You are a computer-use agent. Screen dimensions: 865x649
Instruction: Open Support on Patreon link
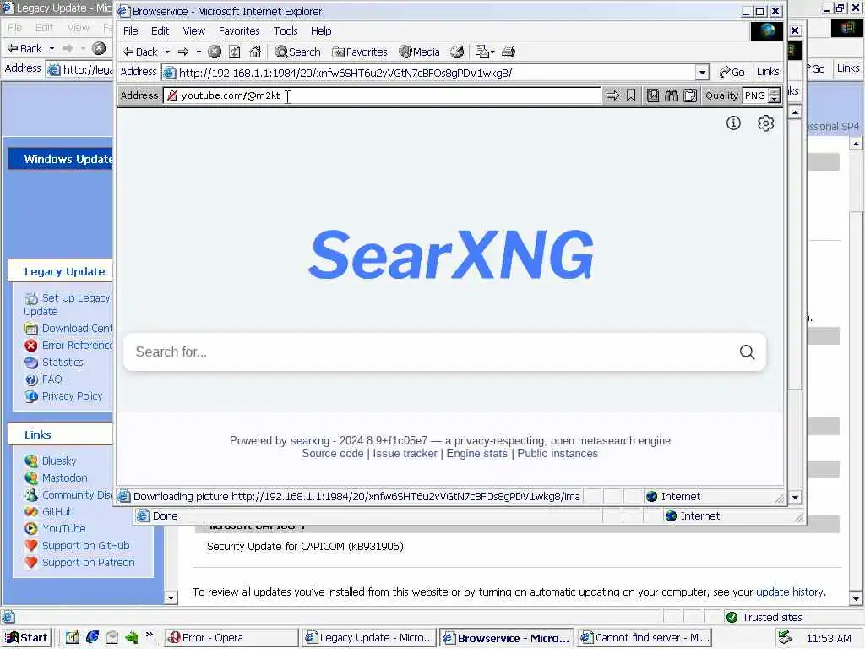pos(88,563)
